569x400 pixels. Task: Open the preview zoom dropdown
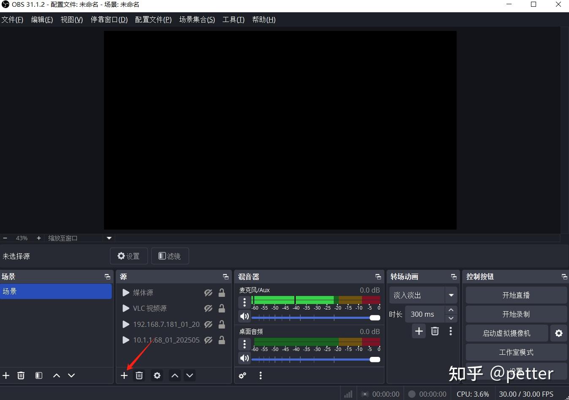109,238
